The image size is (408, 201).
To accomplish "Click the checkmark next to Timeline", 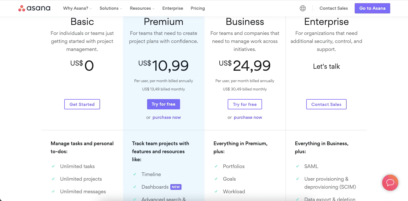I will click(x=134, y=174).
